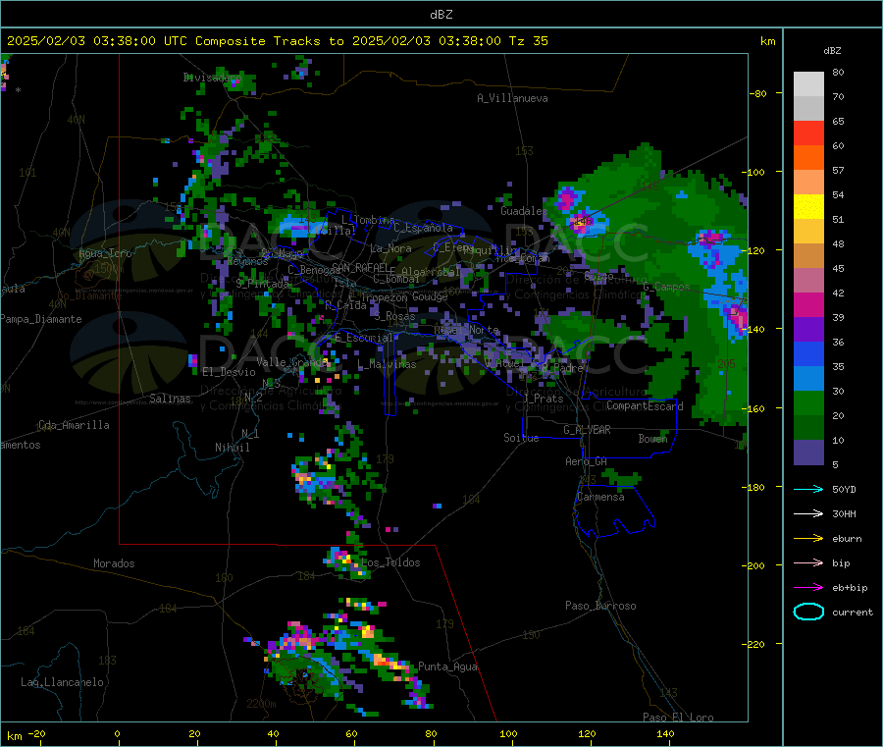Click the Carmensa map label
The height and width of the screenshot is (747, 883).
600,497
